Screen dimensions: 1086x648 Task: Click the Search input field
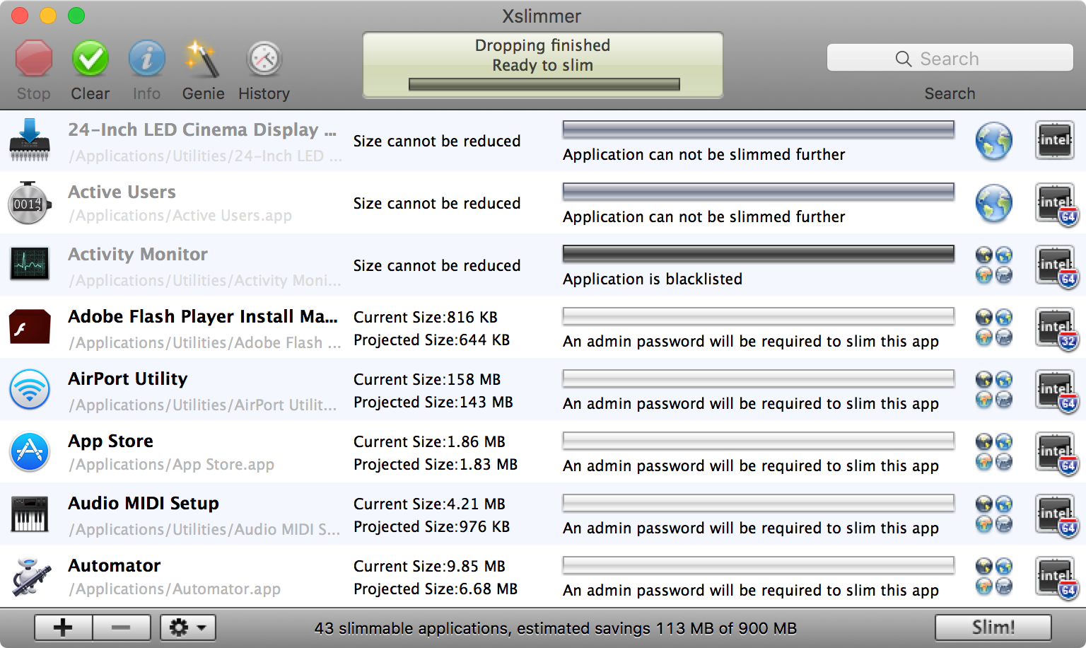coord(950,58)
